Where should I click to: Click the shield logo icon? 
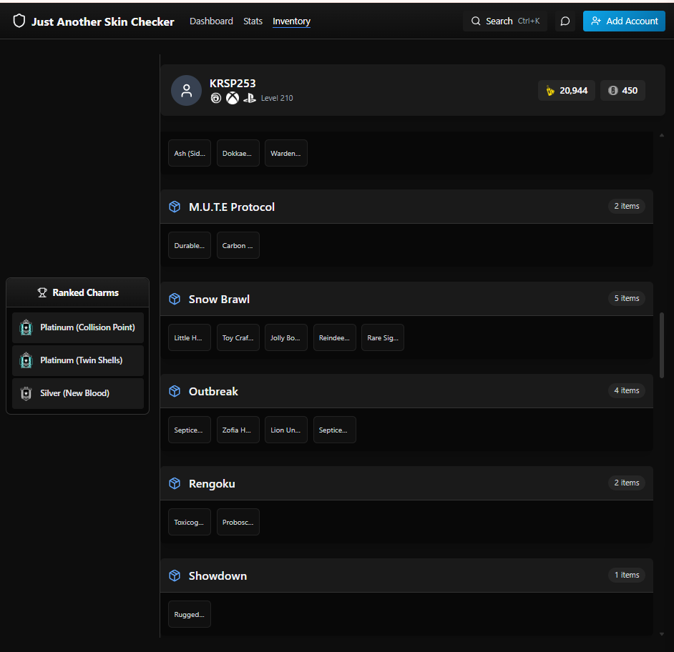(19, 21)
